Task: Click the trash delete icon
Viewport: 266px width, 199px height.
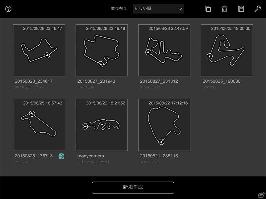Action: pyautogui.click(x=224, y=9)
